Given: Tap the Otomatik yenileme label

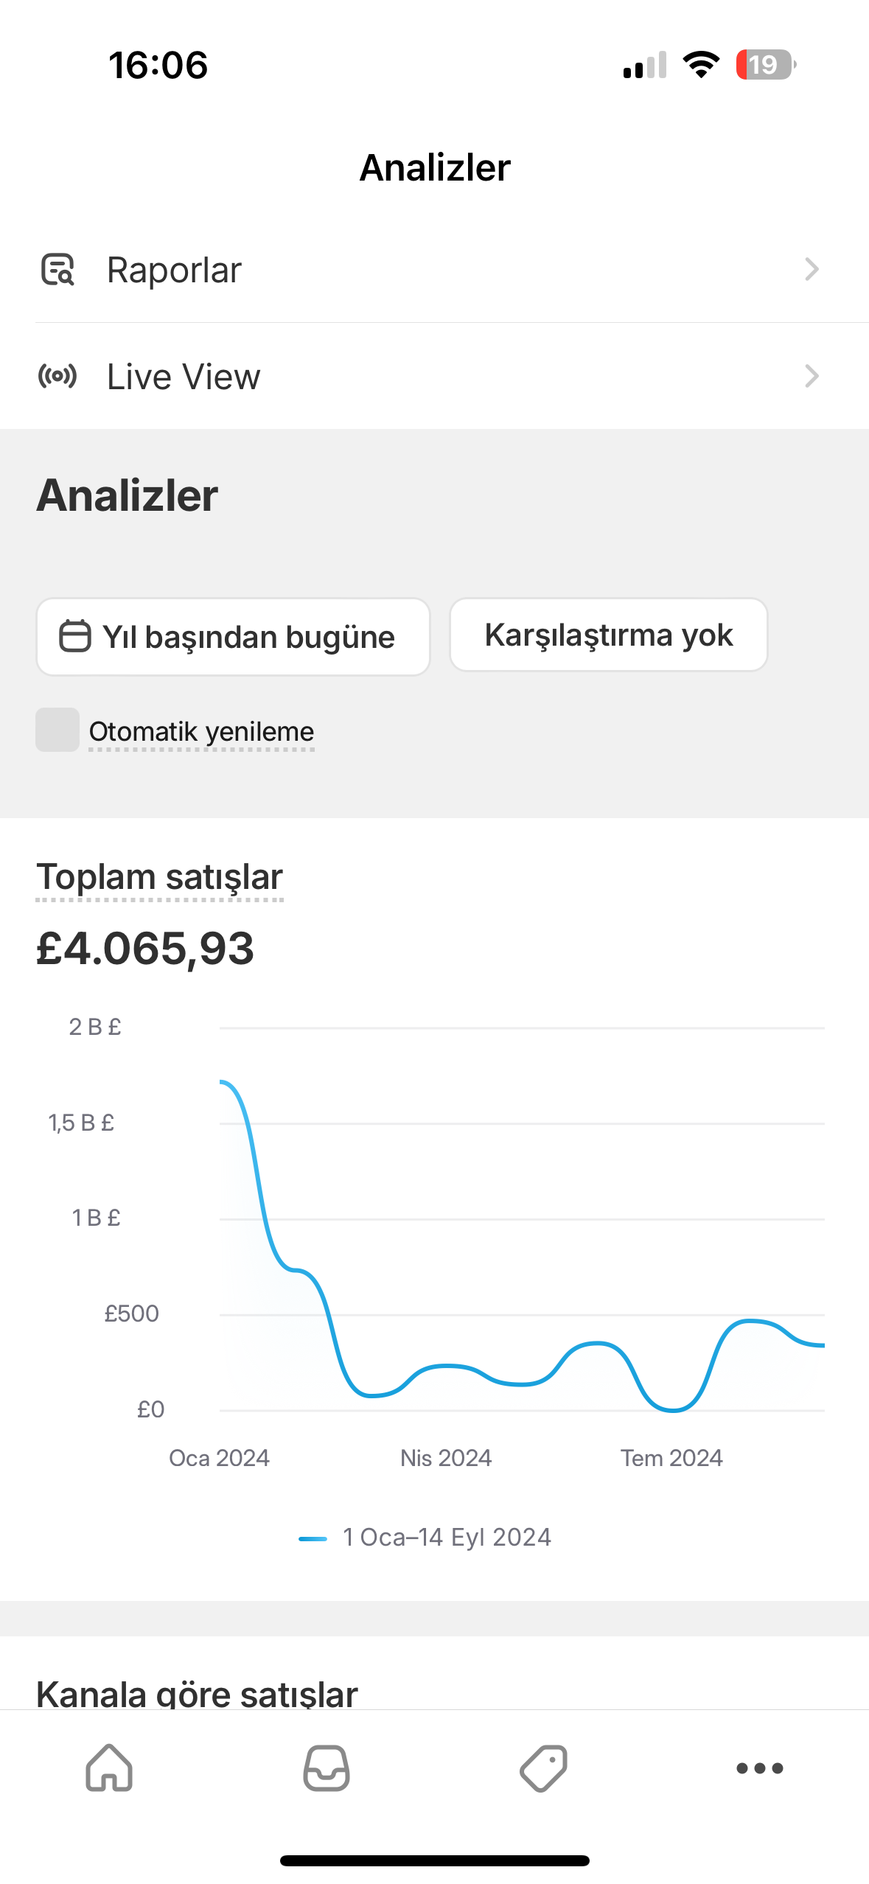Looking at the screenshot, I should pyautogui.click(x=201, y=731).
